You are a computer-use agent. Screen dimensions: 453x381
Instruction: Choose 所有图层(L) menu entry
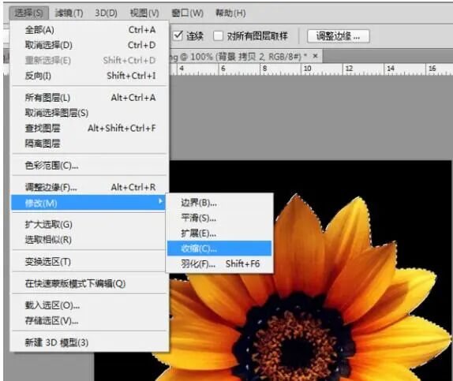90,98
